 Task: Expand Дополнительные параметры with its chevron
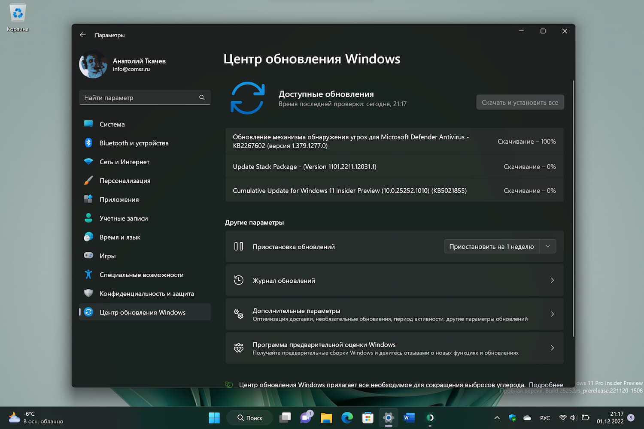(552, 314)
